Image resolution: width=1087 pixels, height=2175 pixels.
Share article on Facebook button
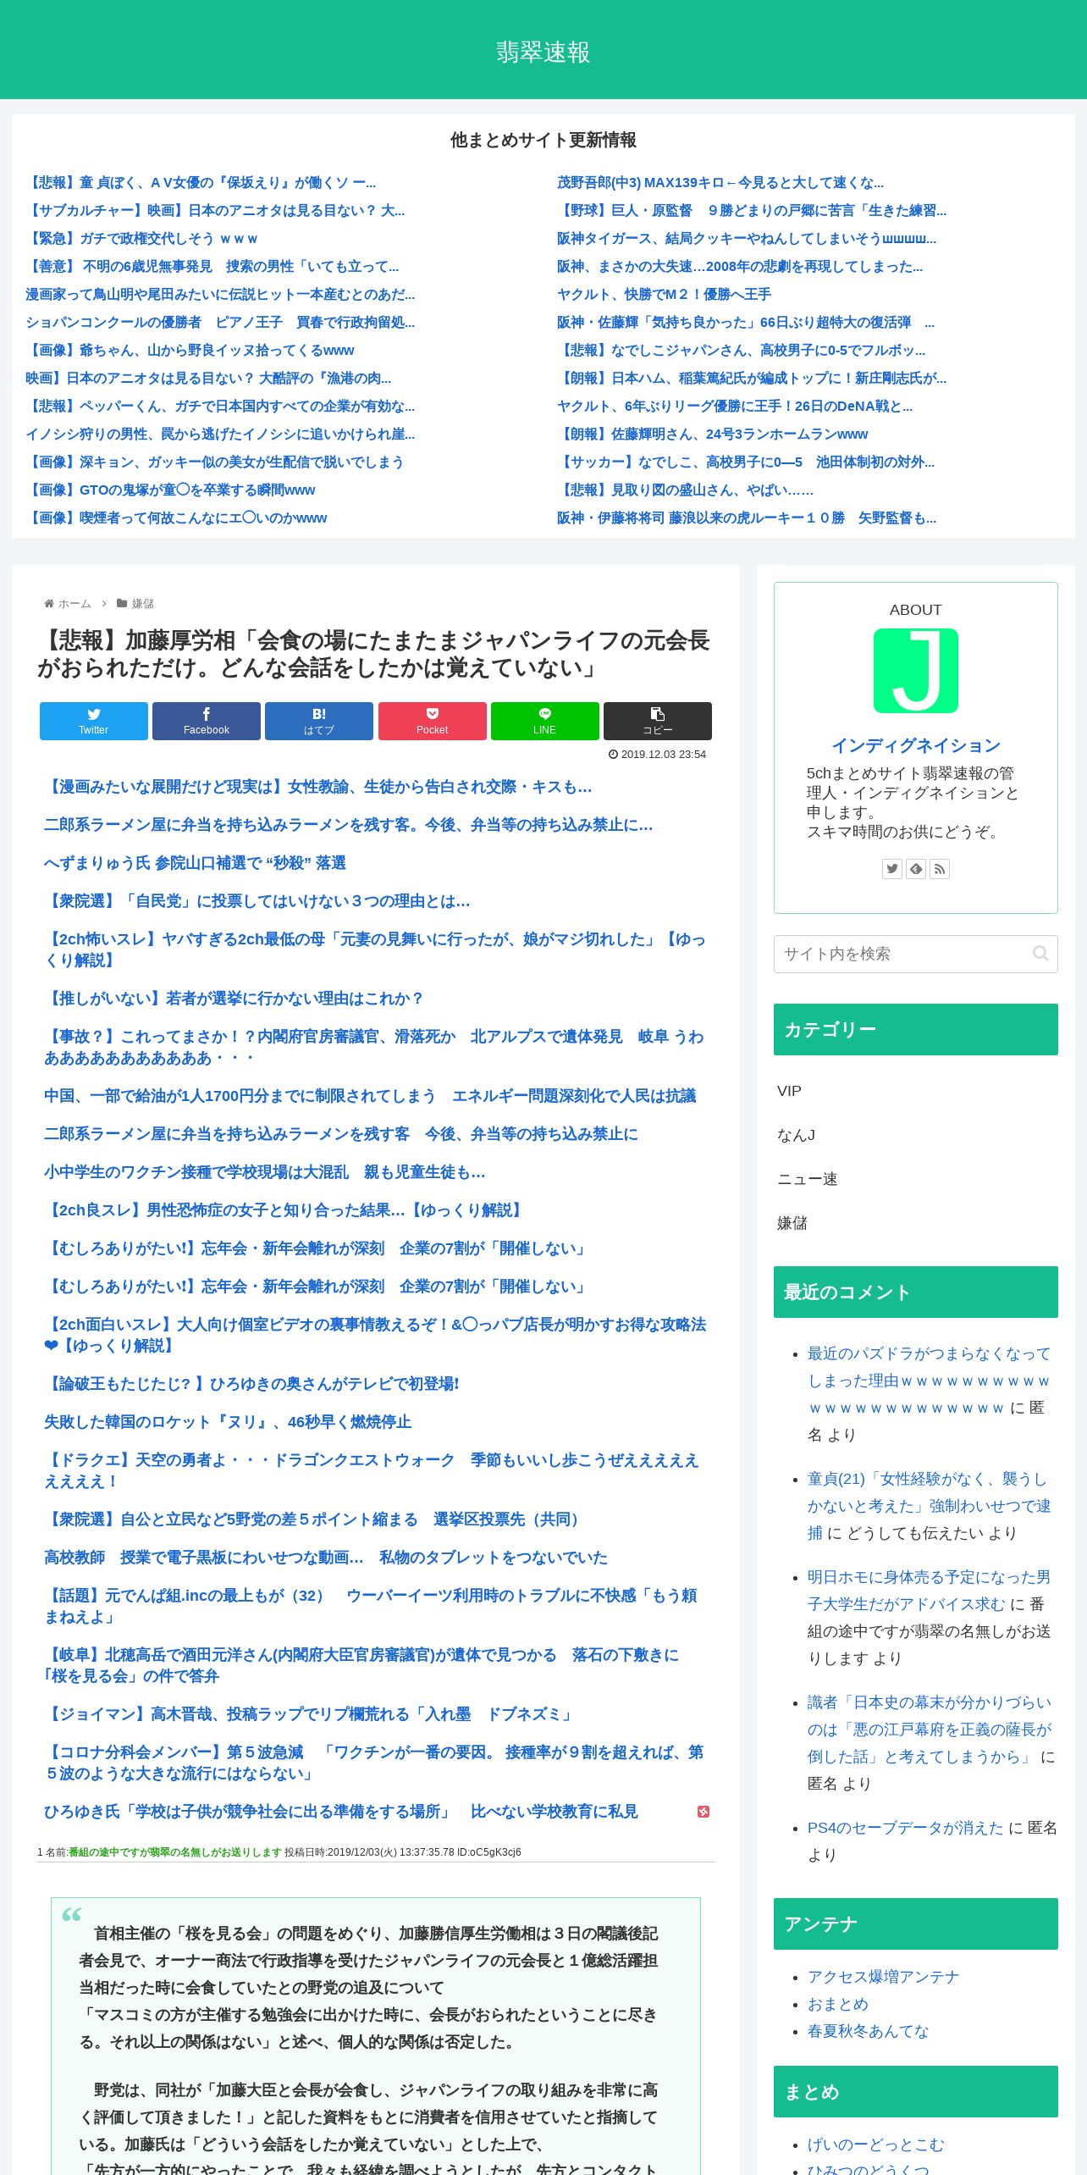tap(207, 721)
